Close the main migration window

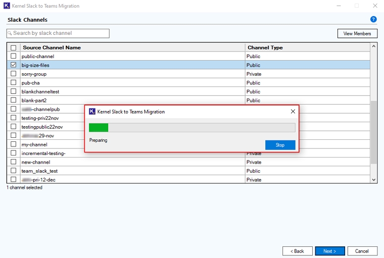point(375,6)
